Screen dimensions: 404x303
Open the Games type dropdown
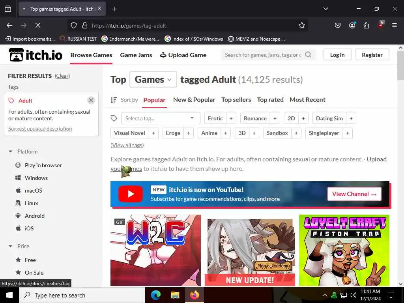coord(153,79)
